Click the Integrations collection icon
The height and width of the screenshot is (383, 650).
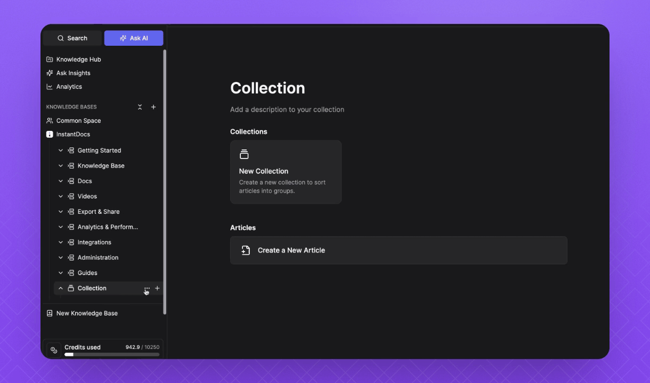(71, 243)
